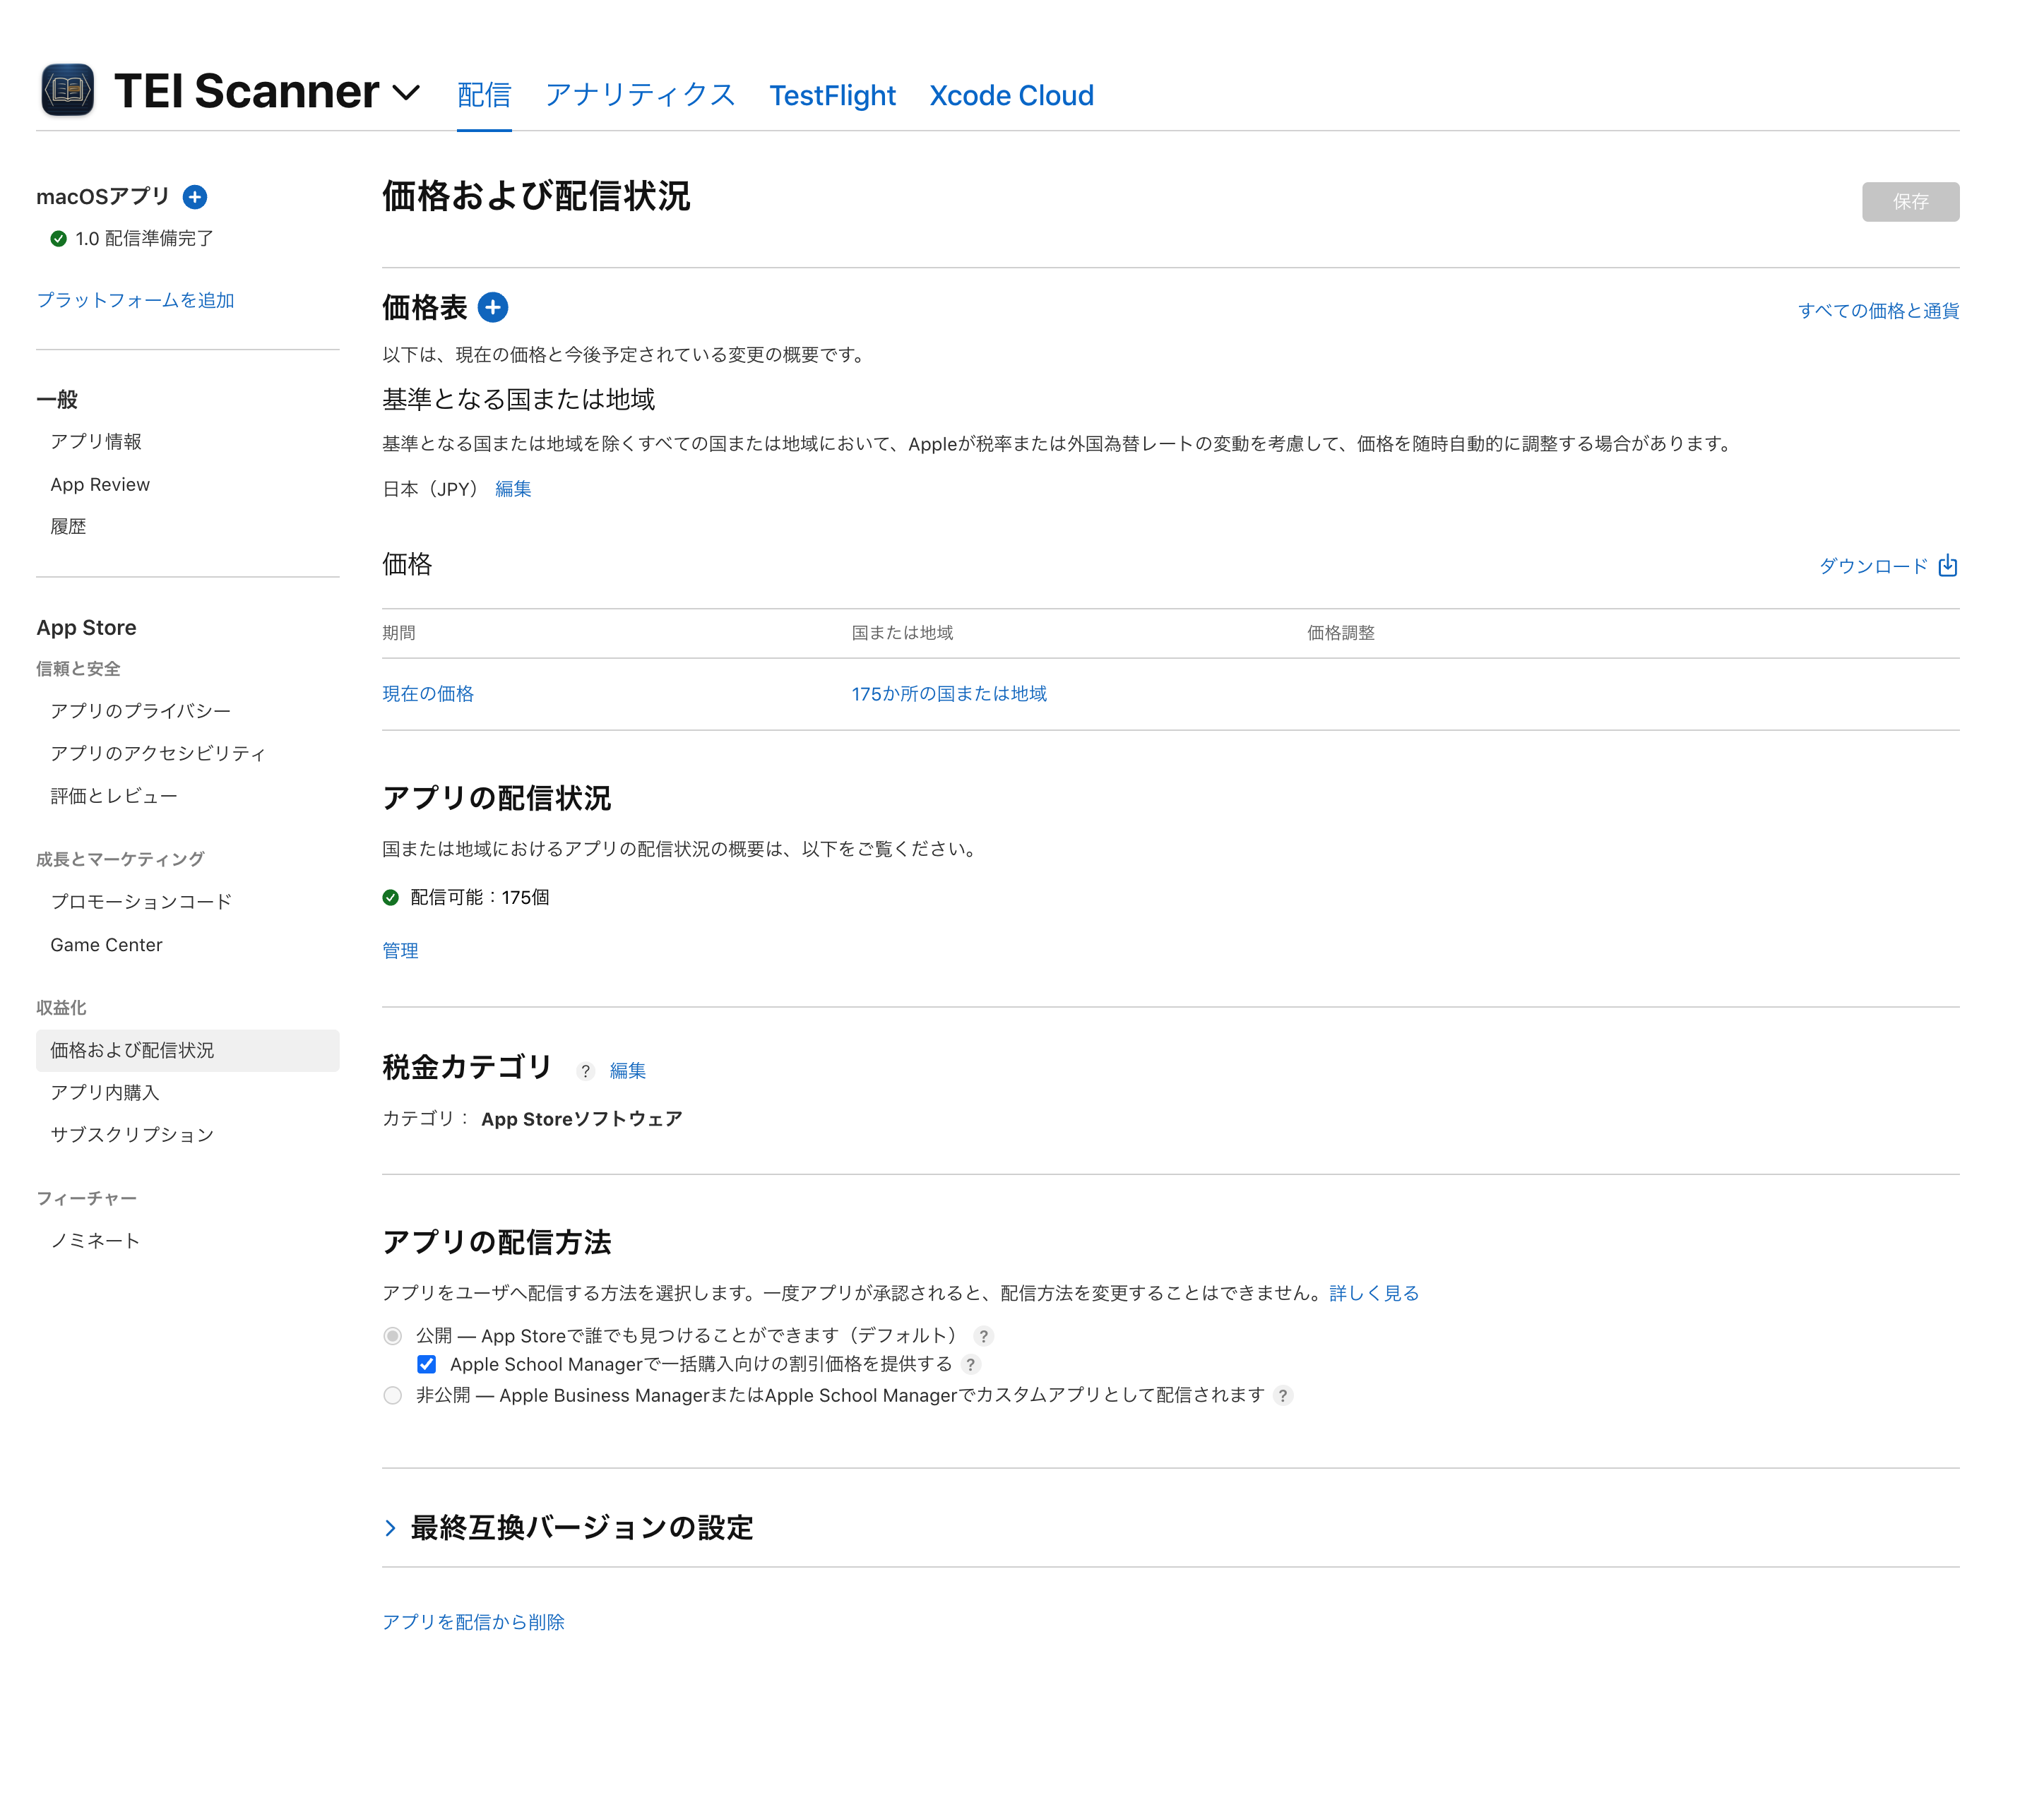2044x1812 pixels.
Task: Edit the 税金カテゴリ
Action: tap(628, 1071)
